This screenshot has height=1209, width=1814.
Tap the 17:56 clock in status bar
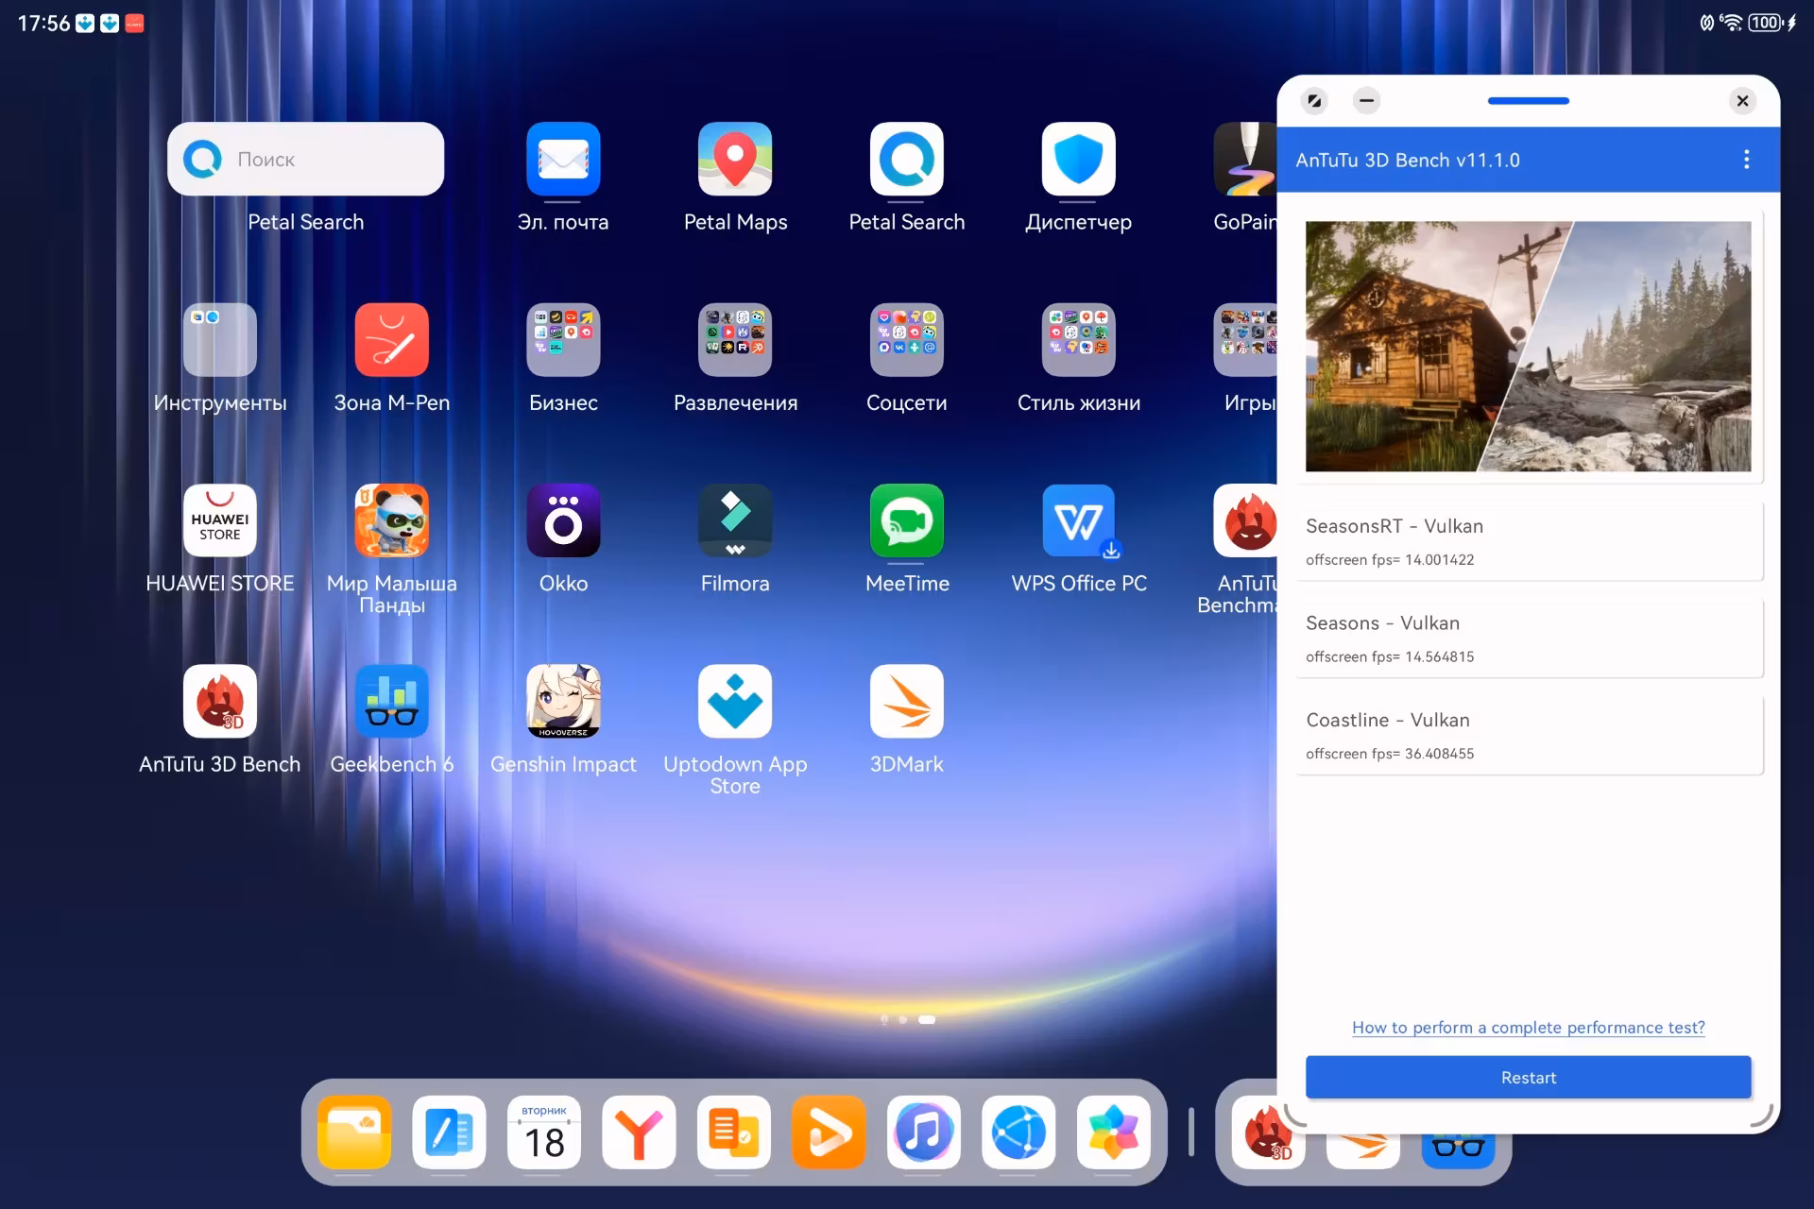(x=43, y=24)
